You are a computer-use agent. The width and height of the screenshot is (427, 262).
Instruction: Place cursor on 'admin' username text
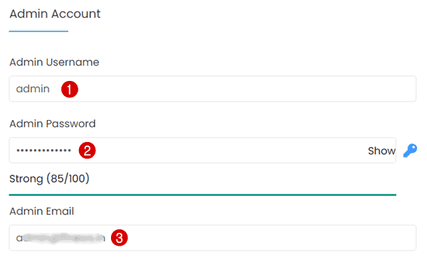click(33, 89)
